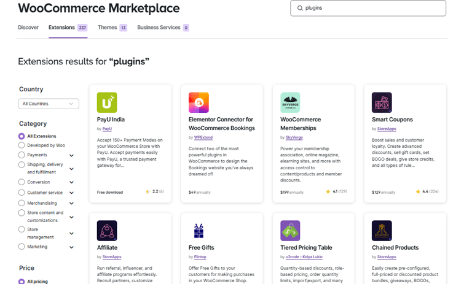Switch to the Business Services tab
Viewport: 464px width, 284px height.
[x=163, y=28]
